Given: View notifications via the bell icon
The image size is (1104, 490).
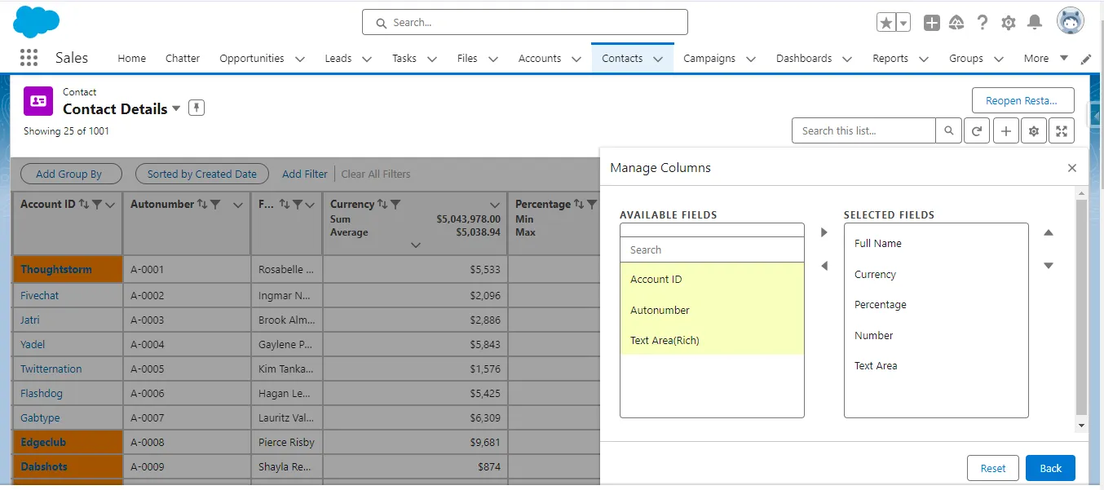Looking at the screenshot, I should point(1035,22).
